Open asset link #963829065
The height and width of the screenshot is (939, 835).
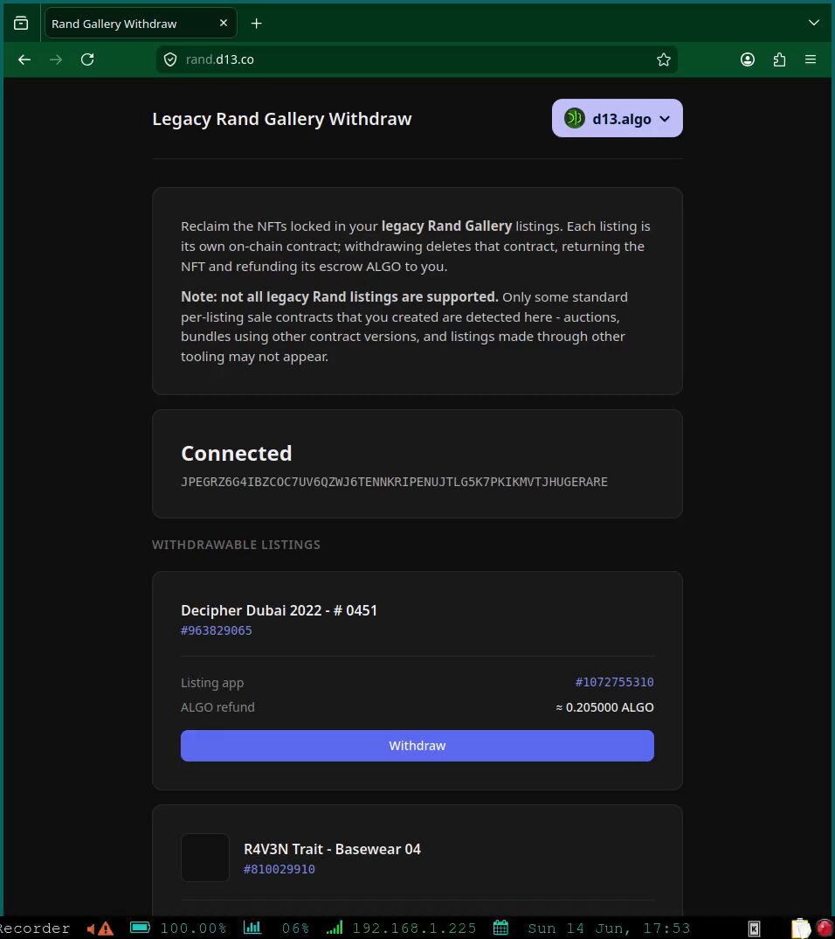[216, 630]
